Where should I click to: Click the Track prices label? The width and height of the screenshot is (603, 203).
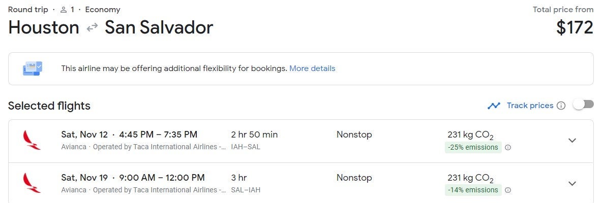click(530, 106)
